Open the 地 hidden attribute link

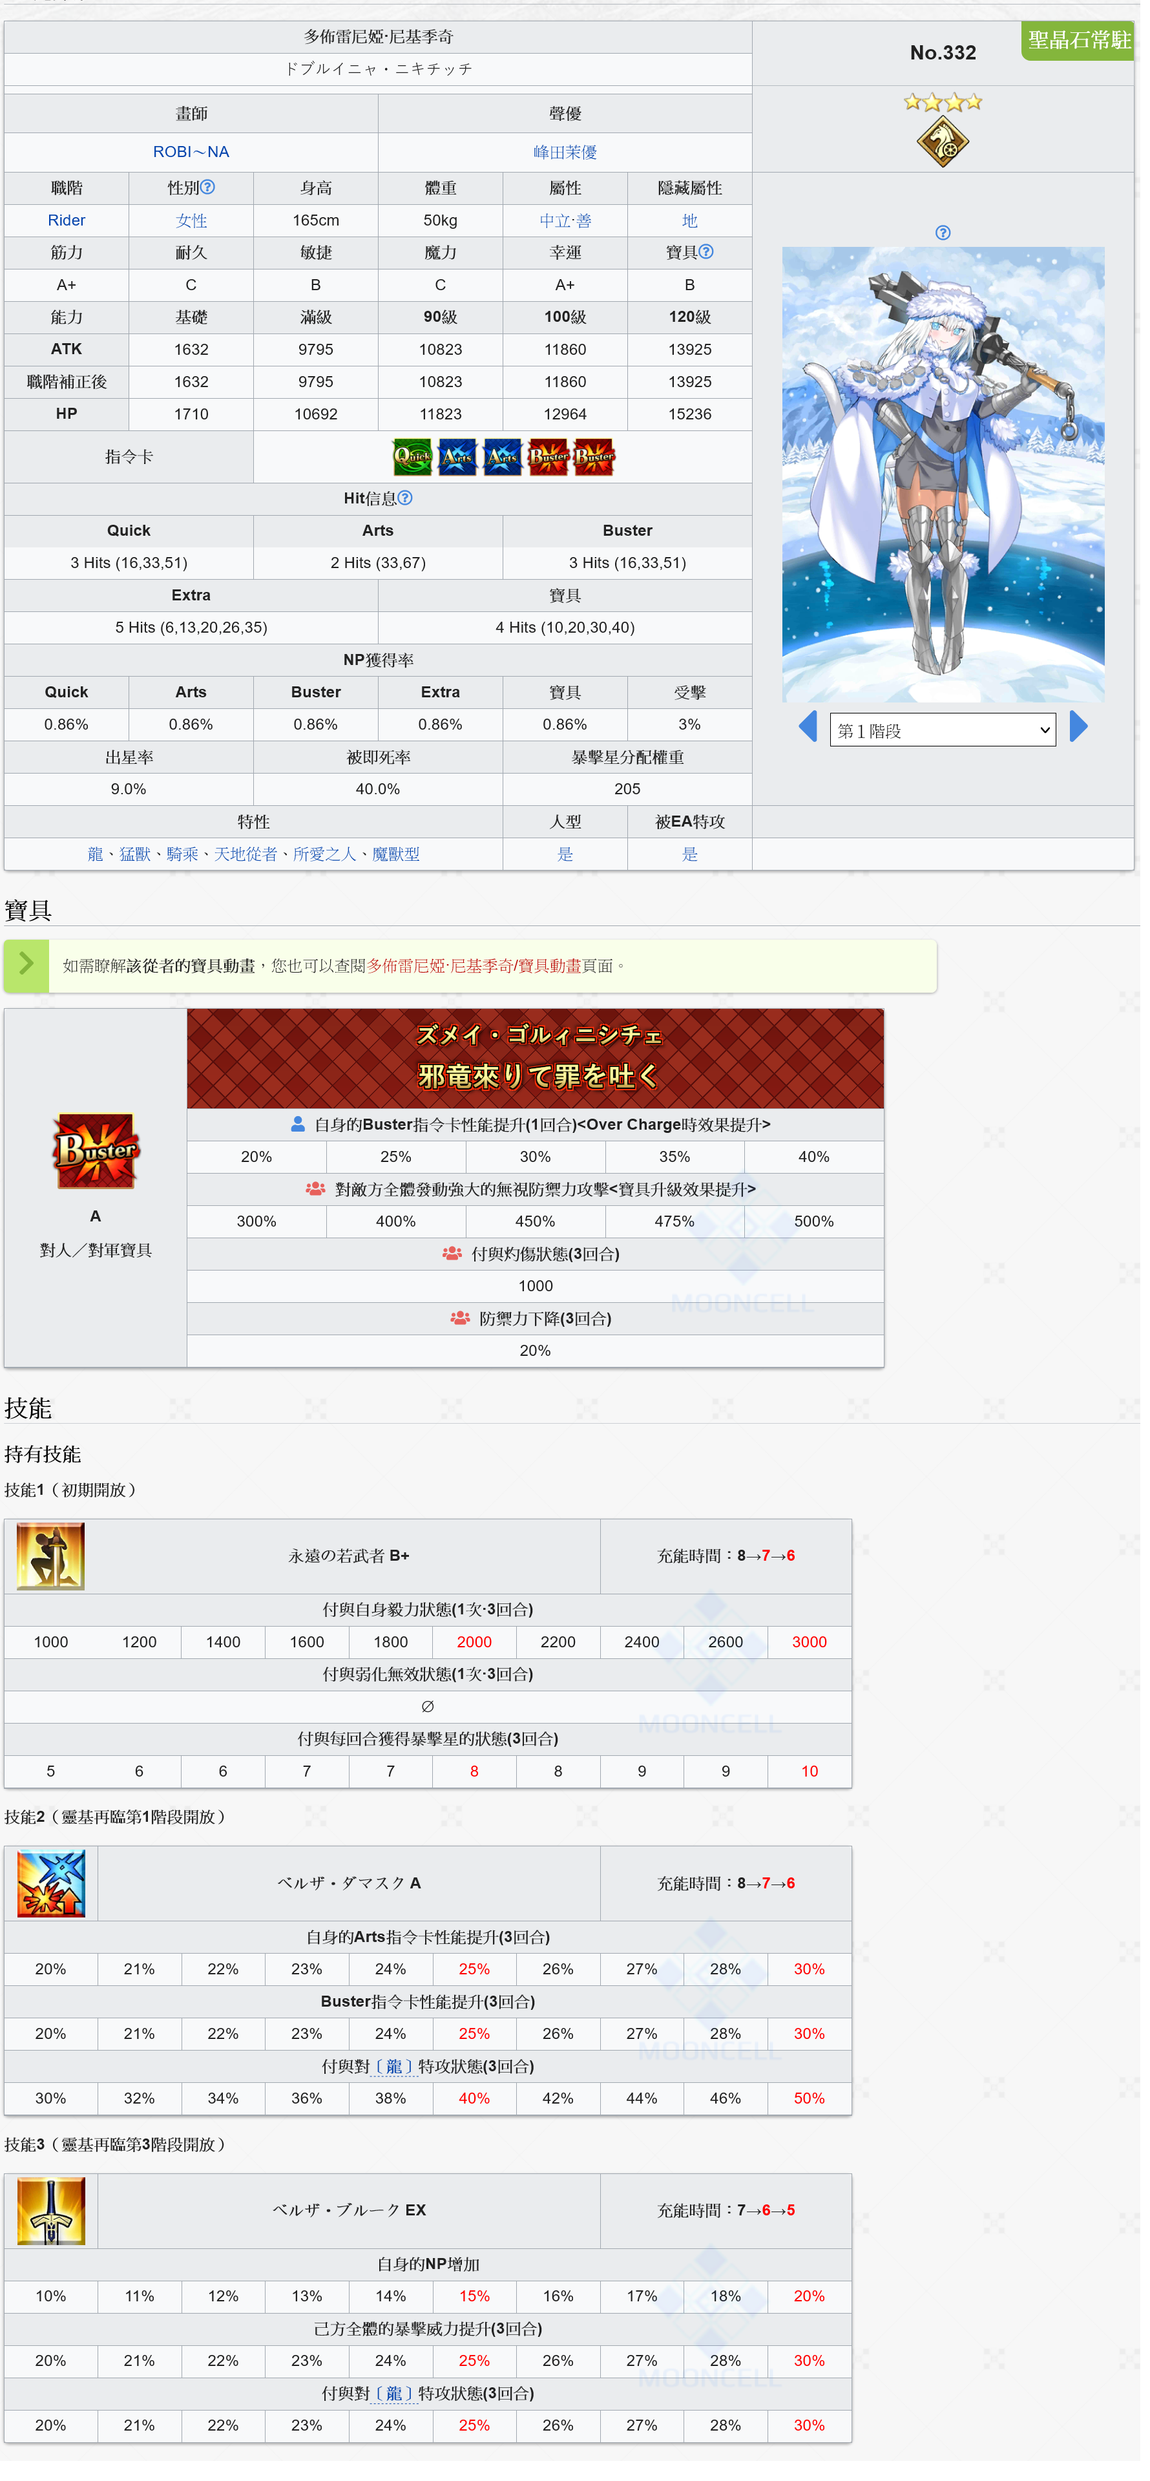click(695, 222)
